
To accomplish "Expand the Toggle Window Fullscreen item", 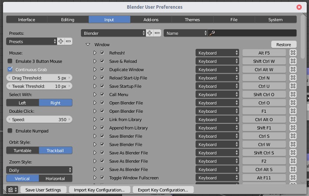I will pyautogui.click(x=95, y=178).
